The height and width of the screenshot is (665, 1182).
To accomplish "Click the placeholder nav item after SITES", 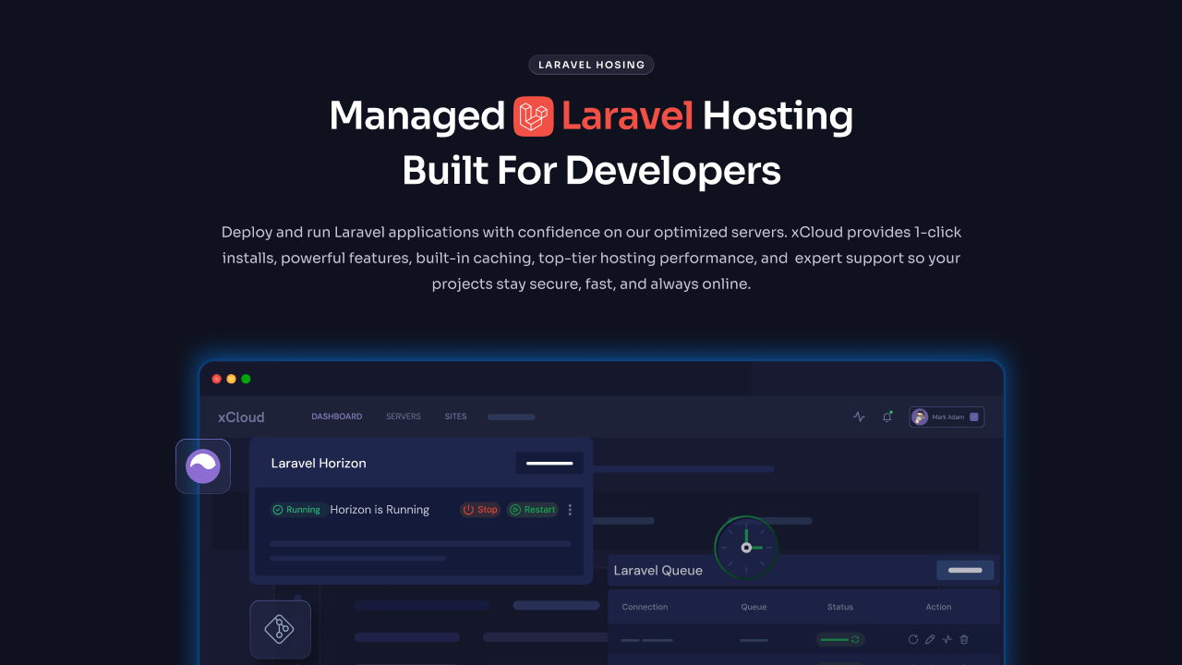I will click(512, 417).
